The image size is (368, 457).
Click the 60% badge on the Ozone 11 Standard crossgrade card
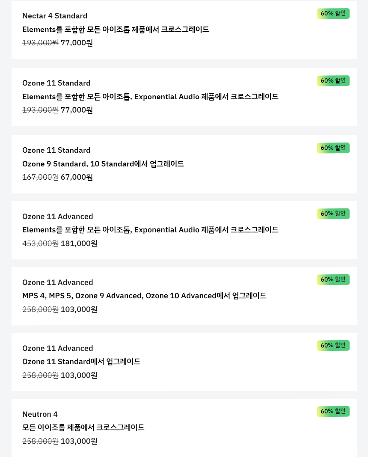tap(333, 81)
